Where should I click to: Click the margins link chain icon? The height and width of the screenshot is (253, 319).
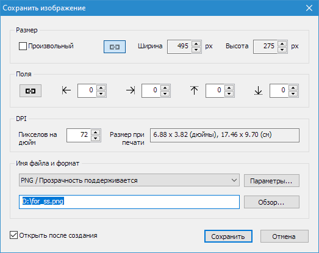30,90
